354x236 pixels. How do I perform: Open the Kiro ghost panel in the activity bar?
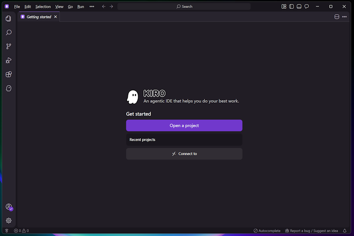8,88
